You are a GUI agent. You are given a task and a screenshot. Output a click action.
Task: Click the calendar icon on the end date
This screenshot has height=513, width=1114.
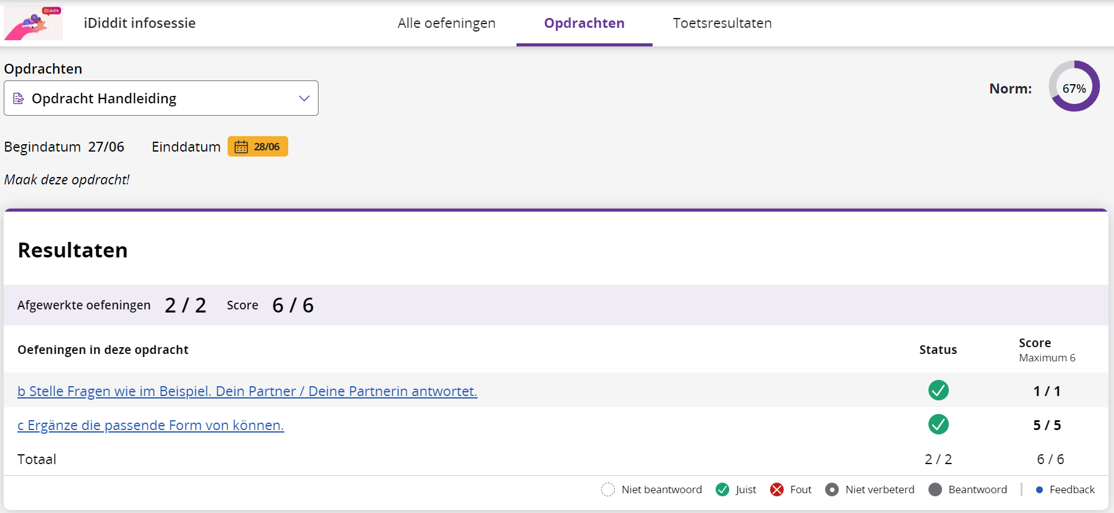click(x=241, y=147)
